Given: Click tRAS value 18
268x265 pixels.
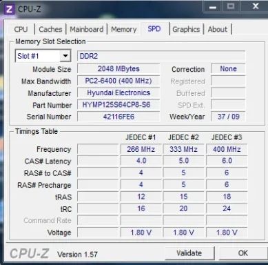Looking at the screenshot, I should tap(227, 197).
